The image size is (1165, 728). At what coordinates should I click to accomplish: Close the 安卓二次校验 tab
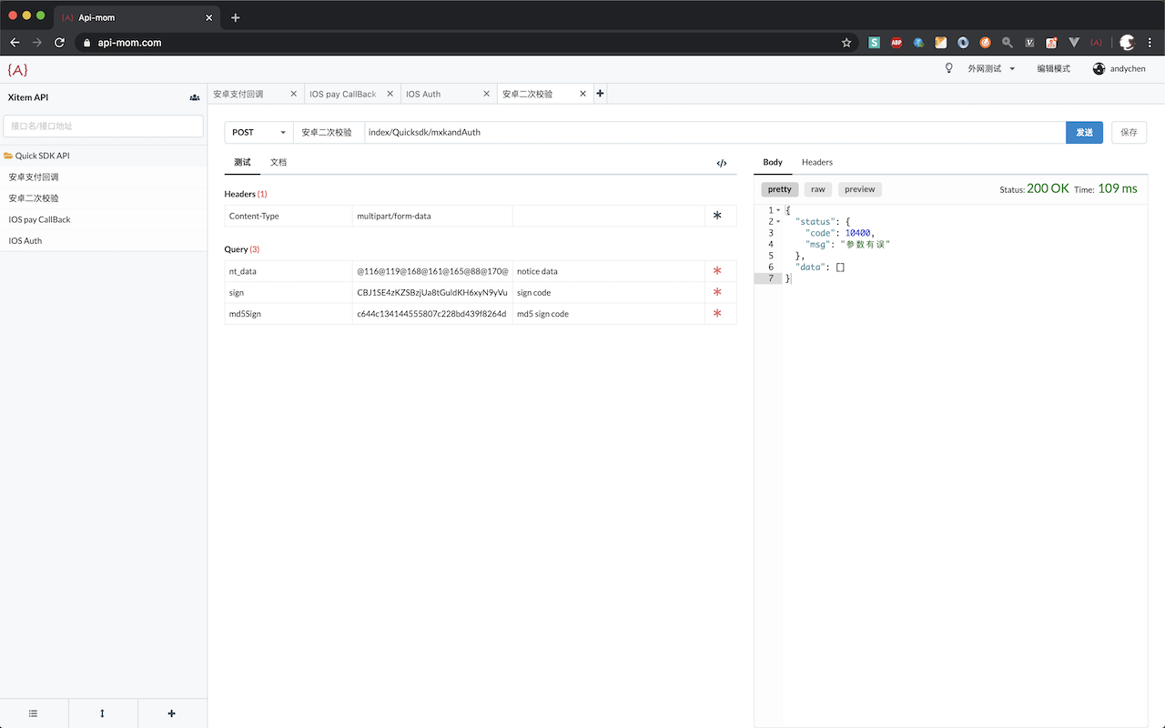click(x=582, y=94)
